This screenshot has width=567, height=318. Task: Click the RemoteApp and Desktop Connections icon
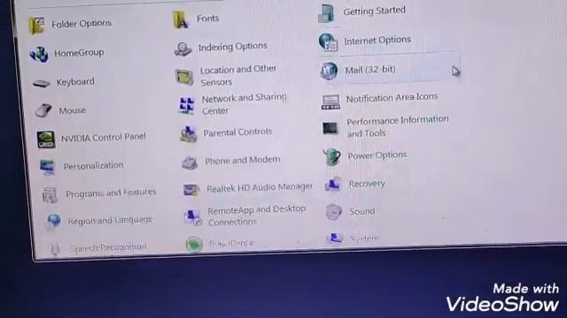[x=193, y=217]
